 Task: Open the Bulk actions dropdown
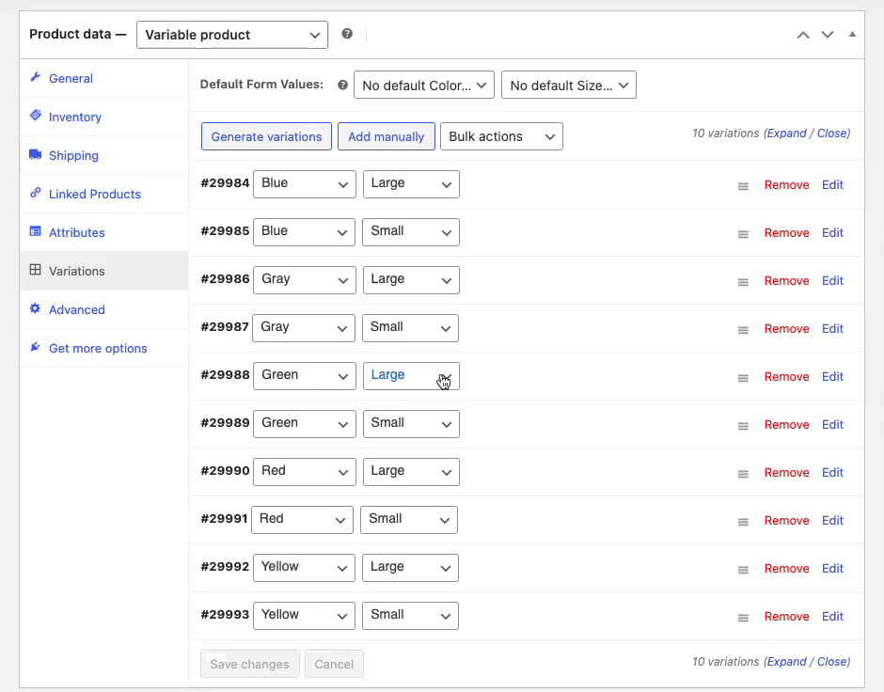tap(501, 136)
